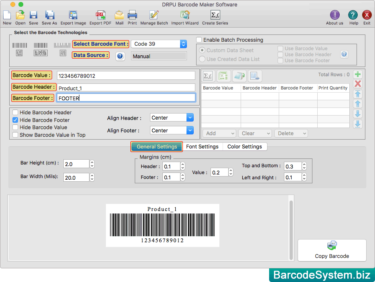375x282 pixels.
Task: Click the Print Quantity column header
Action: [333, 88]
